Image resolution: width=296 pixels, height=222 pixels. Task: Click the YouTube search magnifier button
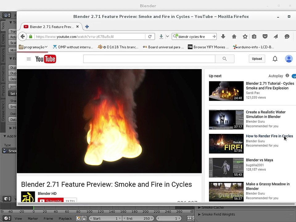225,59
